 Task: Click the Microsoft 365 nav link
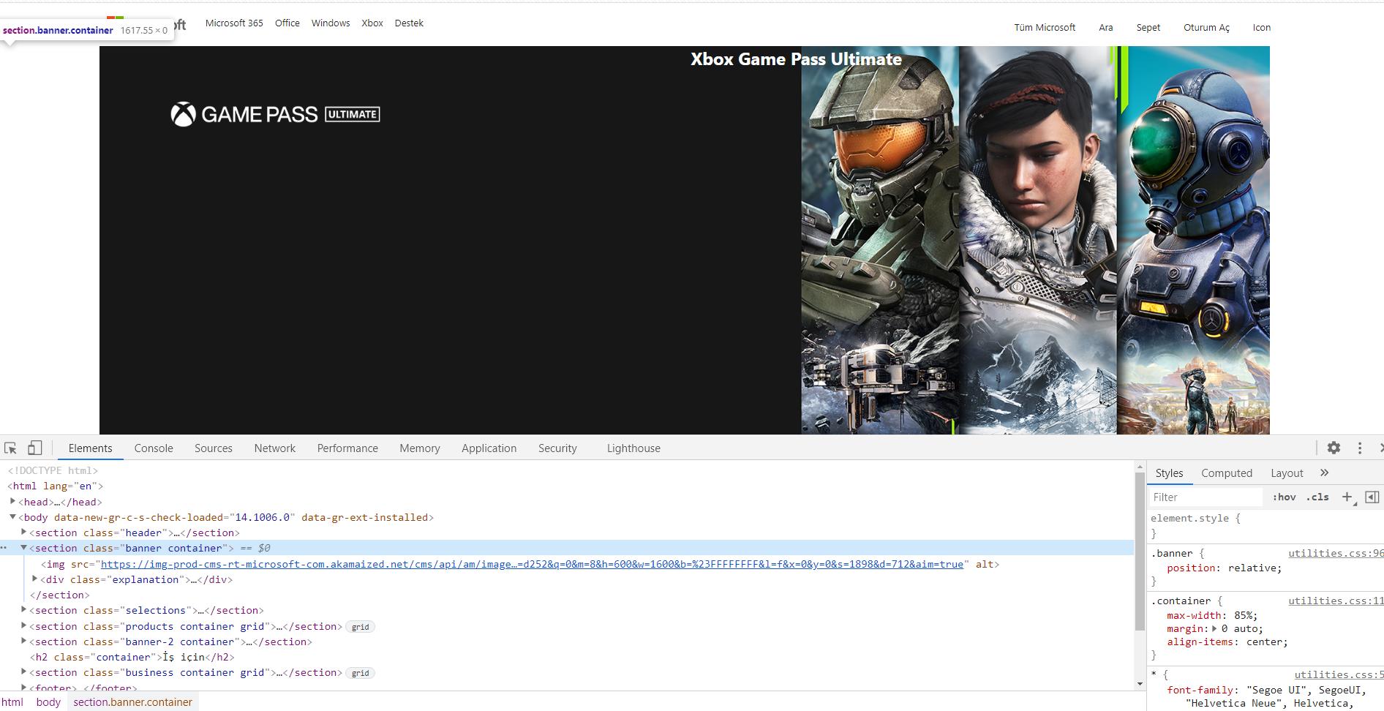coord(234,23)
